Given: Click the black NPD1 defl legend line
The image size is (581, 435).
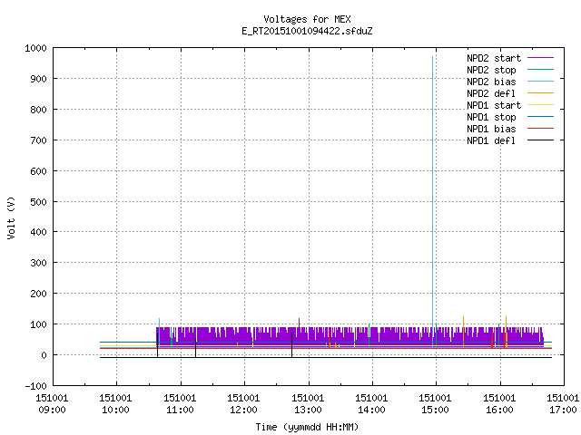Looking at the screenshot, I should point(540,140).
